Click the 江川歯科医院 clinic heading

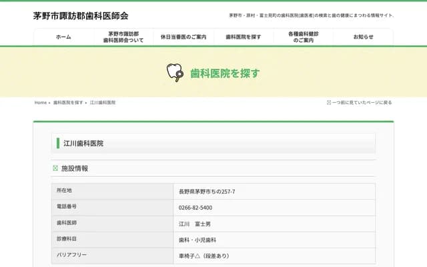coord(83,144)
